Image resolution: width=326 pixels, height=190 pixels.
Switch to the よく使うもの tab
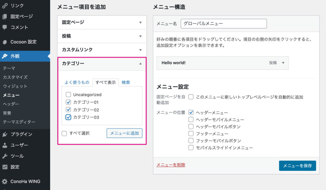pyautogui.click(x=77, y=82)
